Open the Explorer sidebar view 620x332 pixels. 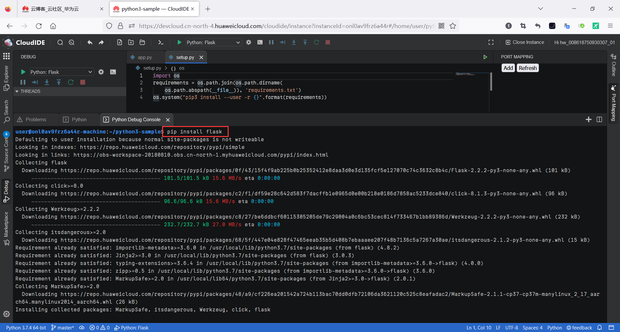[x=6, y=78]
